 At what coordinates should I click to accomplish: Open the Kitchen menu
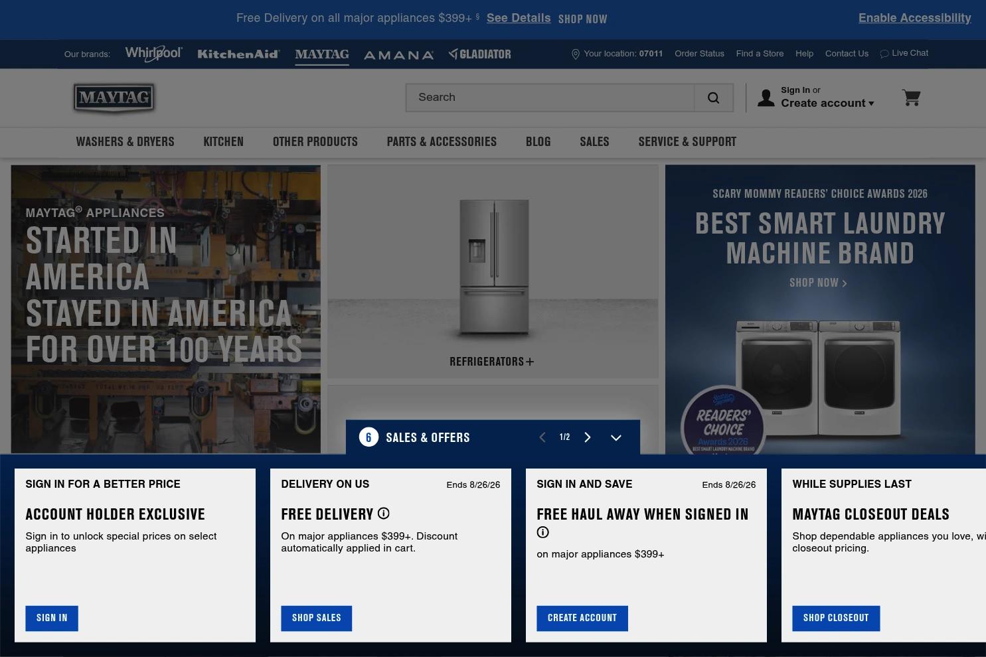[223, 141]
